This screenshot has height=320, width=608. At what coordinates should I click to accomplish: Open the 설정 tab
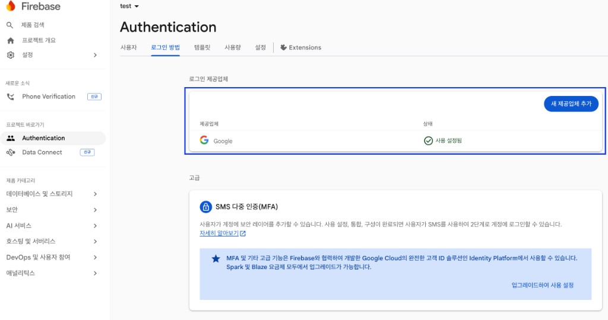click(x=260, y=47)
